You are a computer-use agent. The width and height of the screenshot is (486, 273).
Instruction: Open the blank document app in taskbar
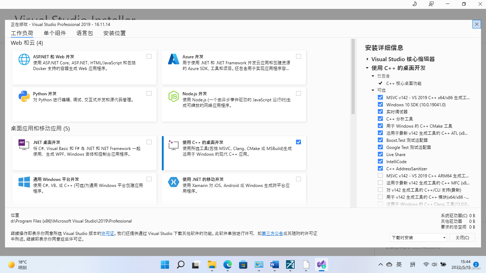coord(306,264)
